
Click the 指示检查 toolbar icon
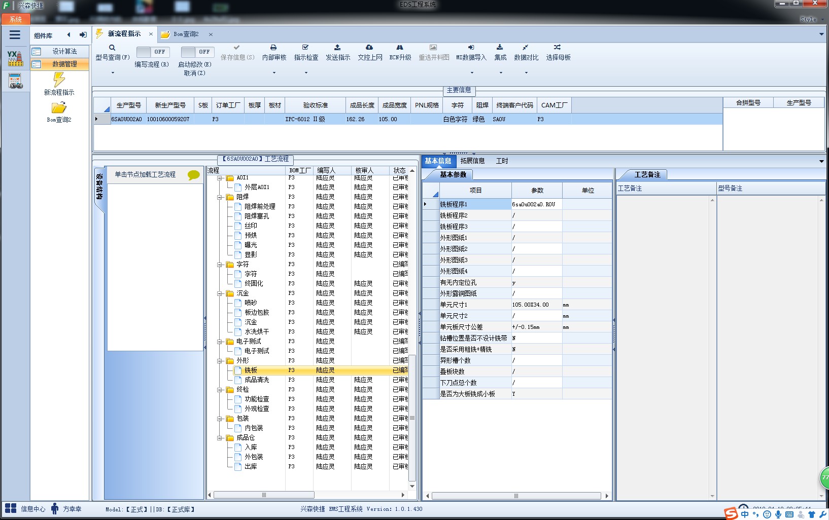(305, 47)
